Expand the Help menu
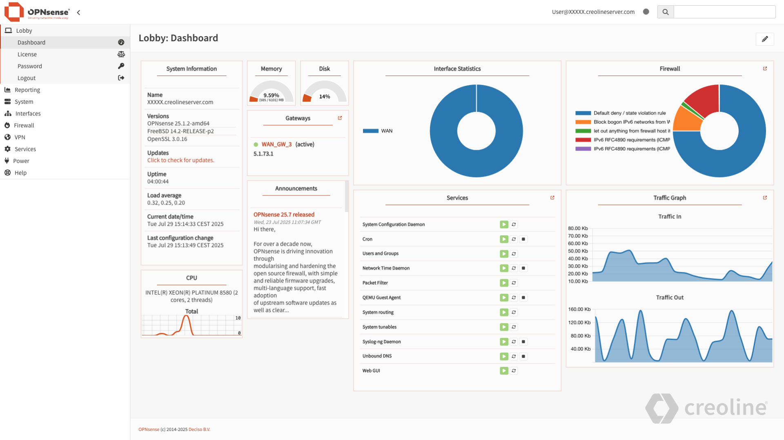 pos(65,173)
